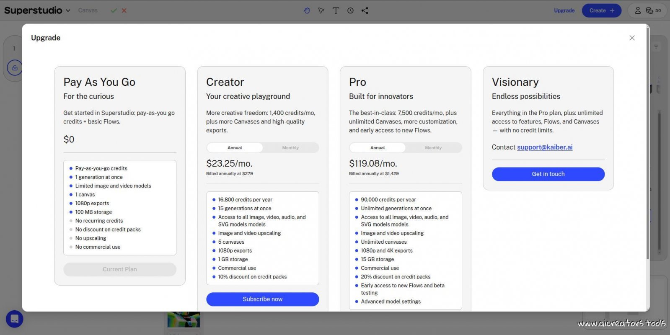
Task: Click the $0 price text
Action: tap(69, 139)
